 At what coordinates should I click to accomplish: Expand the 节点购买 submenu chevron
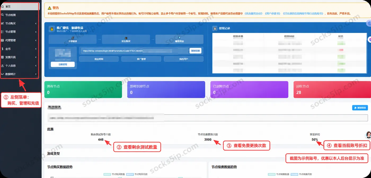point(36,24)
